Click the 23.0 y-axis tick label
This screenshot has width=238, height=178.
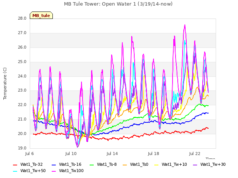click(22, 90)
